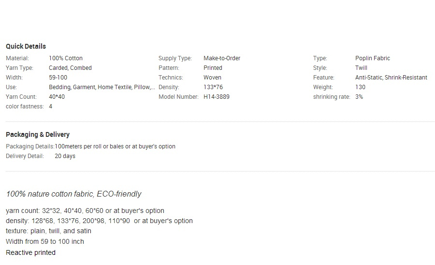Click the Carded, Combed yarn type value
This screenshot has width=435, height=265.
click(70, 68)
